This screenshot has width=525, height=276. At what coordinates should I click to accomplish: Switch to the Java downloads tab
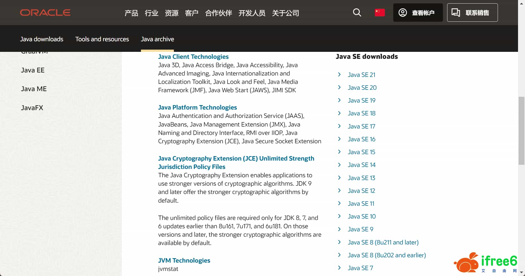(x=42, y=39)
